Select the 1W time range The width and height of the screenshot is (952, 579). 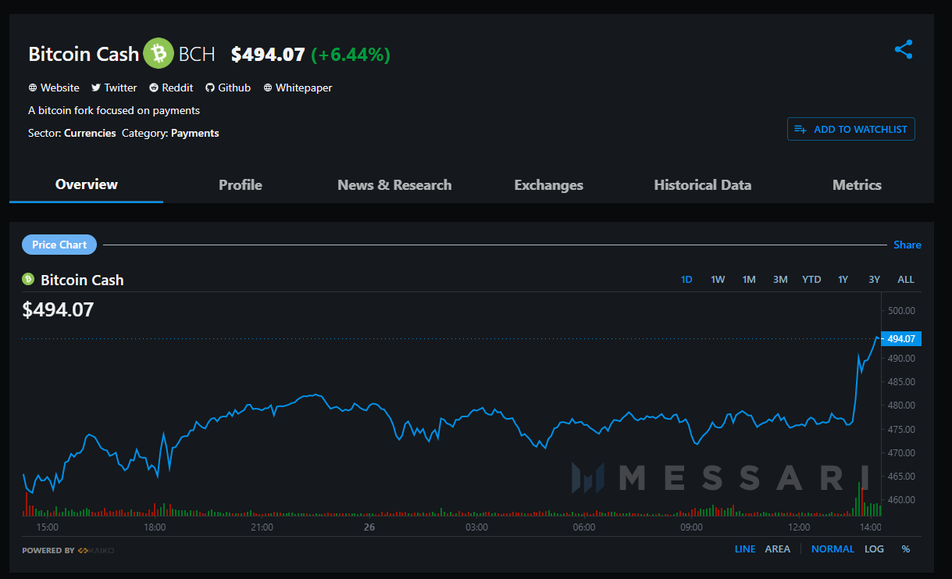point(718,279)
